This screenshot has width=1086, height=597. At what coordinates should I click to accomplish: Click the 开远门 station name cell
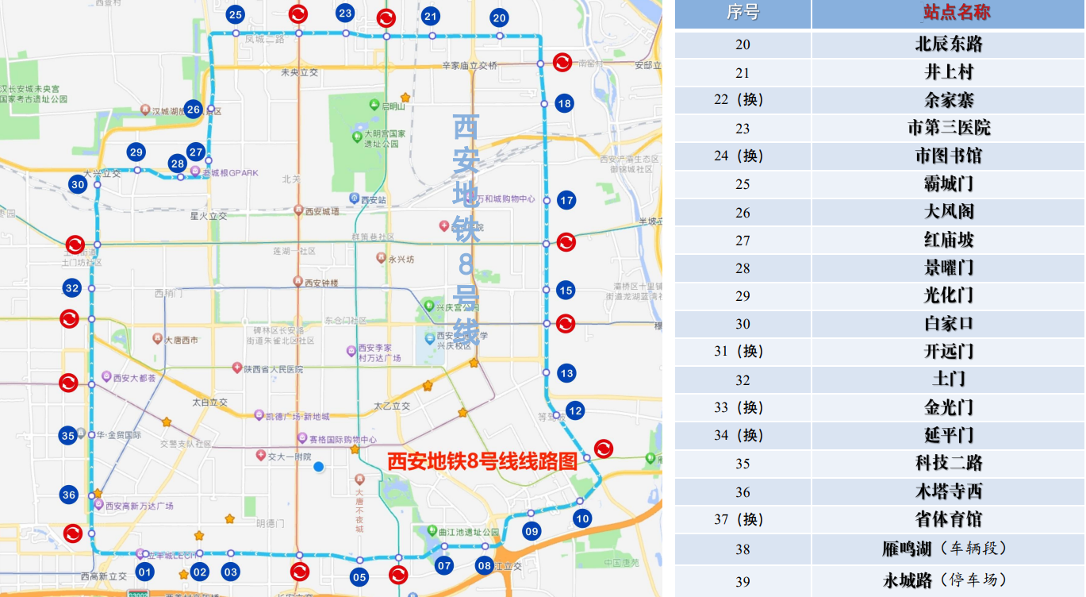pos(949,351)
